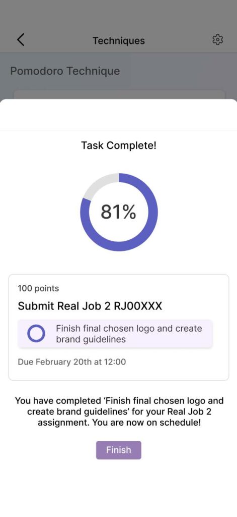This screenshot has width=237, height=517.
Task: Click the brand guidelines text line
Action: (91, 339)
